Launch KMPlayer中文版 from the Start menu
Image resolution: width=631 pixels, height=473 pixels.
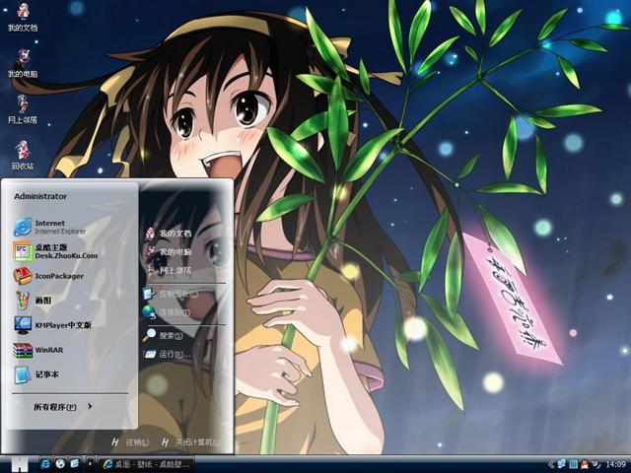click(52, 325)
